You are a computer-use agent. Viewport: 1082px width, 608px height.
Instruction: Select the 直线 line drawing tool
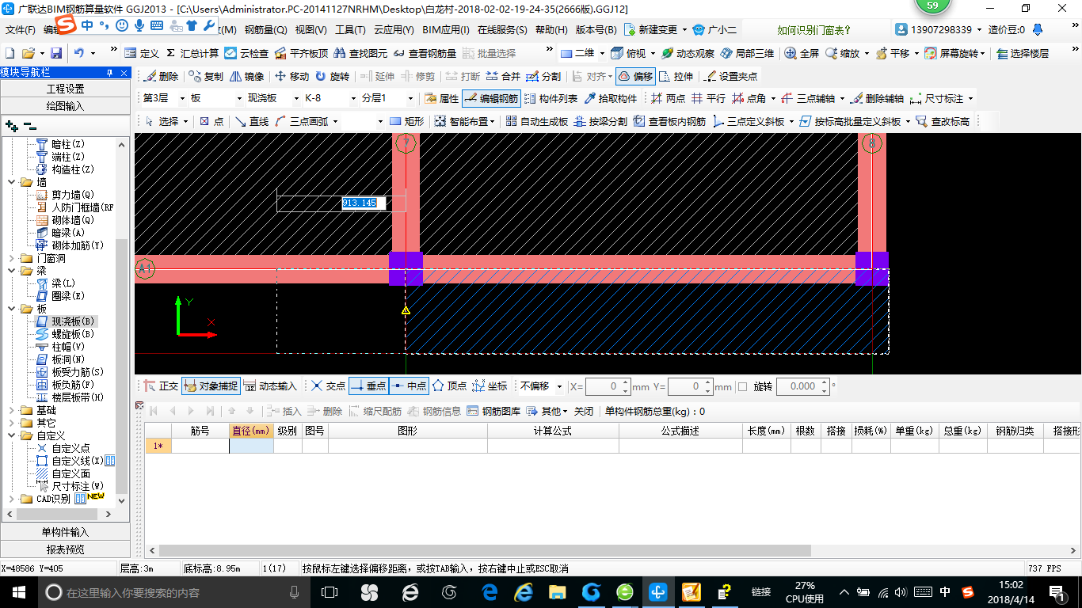coord(251,121)
